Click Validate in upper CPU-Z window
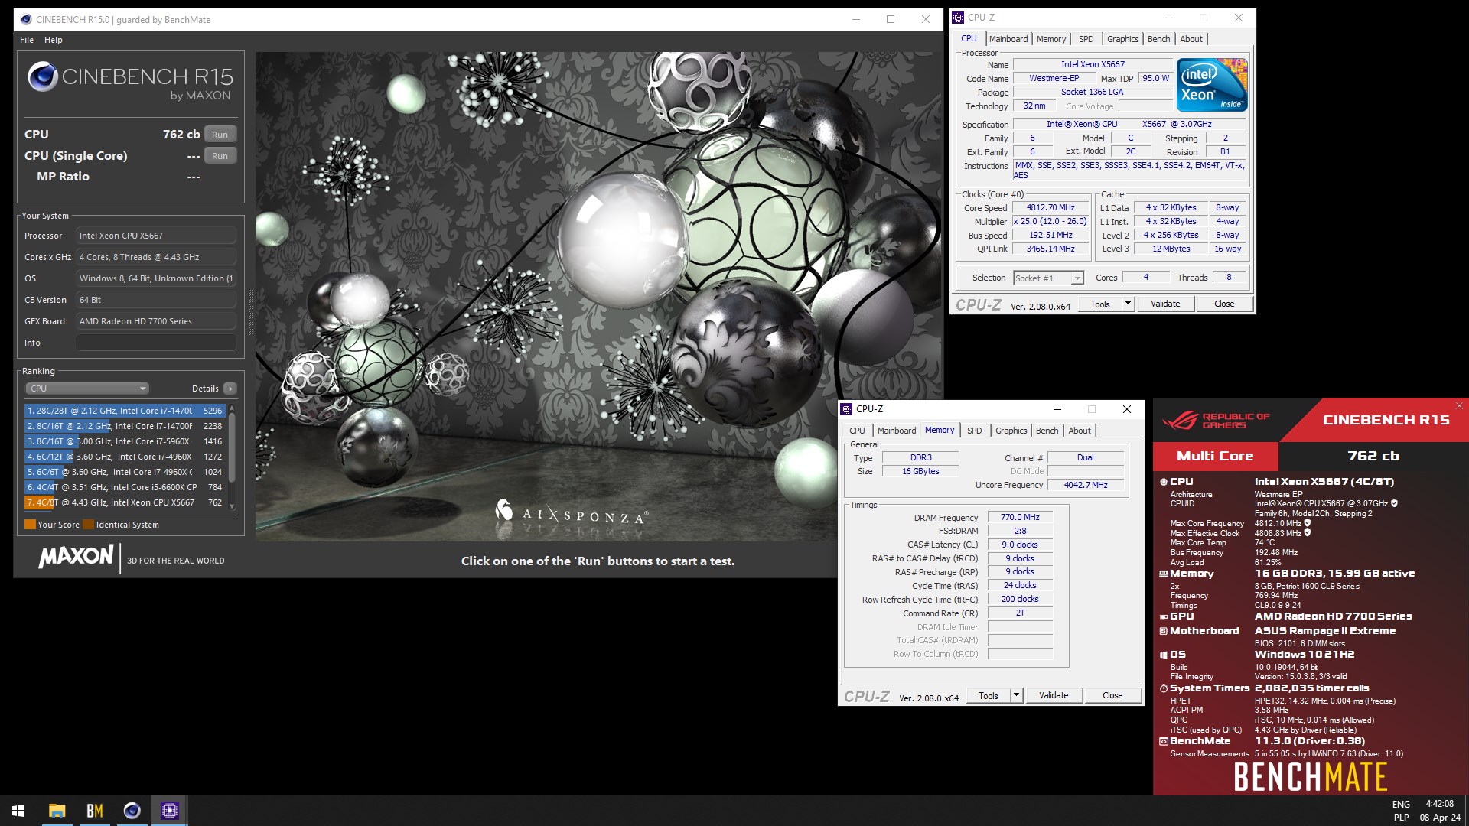This screenshot has width=1469, height=826. (x=1165, y=304)
